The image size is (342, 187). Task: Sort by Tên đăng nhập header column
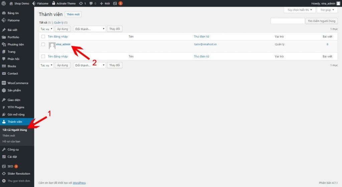(58, 37)
